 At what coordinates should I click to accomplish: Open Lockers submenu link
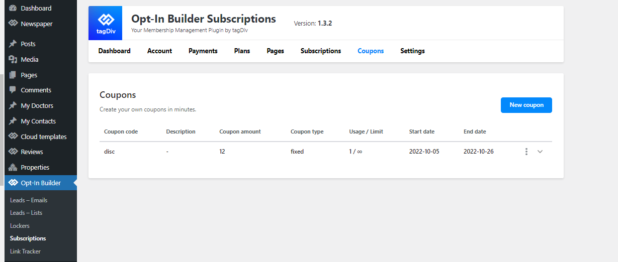point(20,226)
